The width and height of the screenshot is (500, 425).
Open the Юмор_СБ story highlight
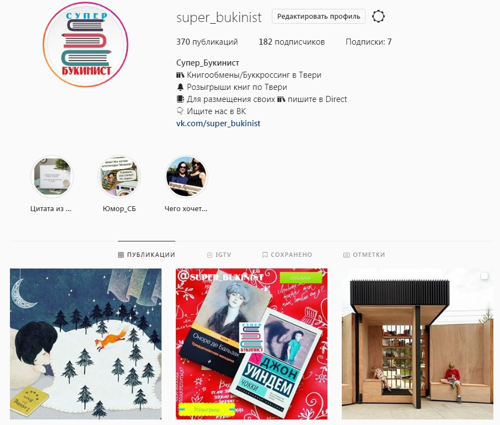pyautogui.click(x=119, y=176)
